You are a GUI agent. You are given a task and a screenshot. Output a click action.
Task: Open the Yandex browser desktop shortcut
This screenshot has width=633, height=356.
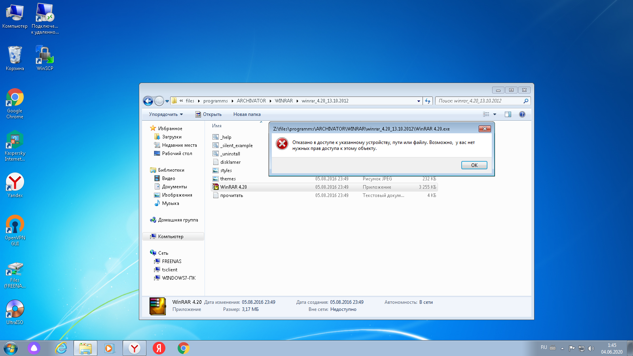(x=15, y=185)
